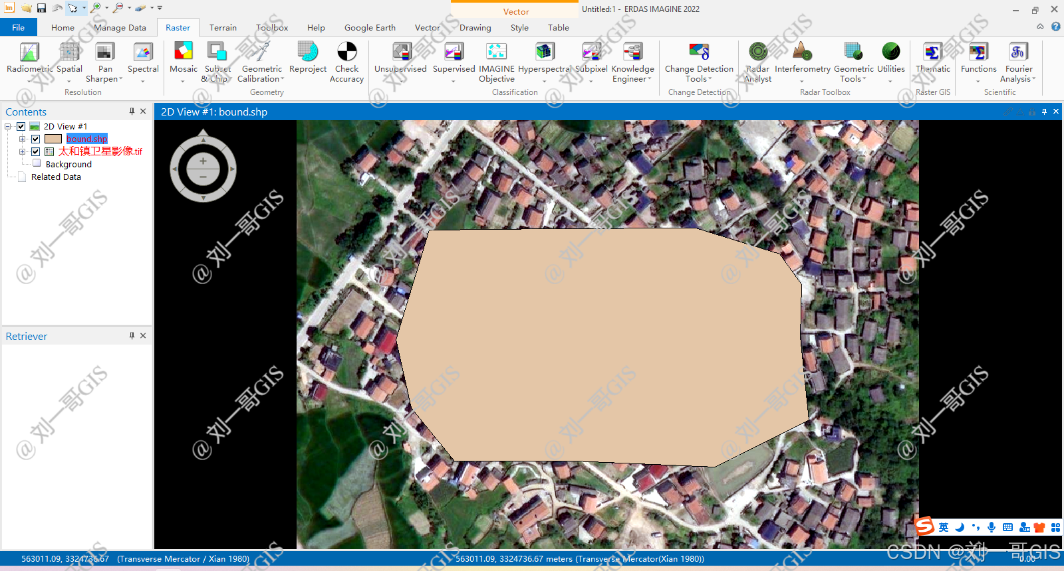
Task: Launch the Reproject tool
Action: [x=308, y=57]
